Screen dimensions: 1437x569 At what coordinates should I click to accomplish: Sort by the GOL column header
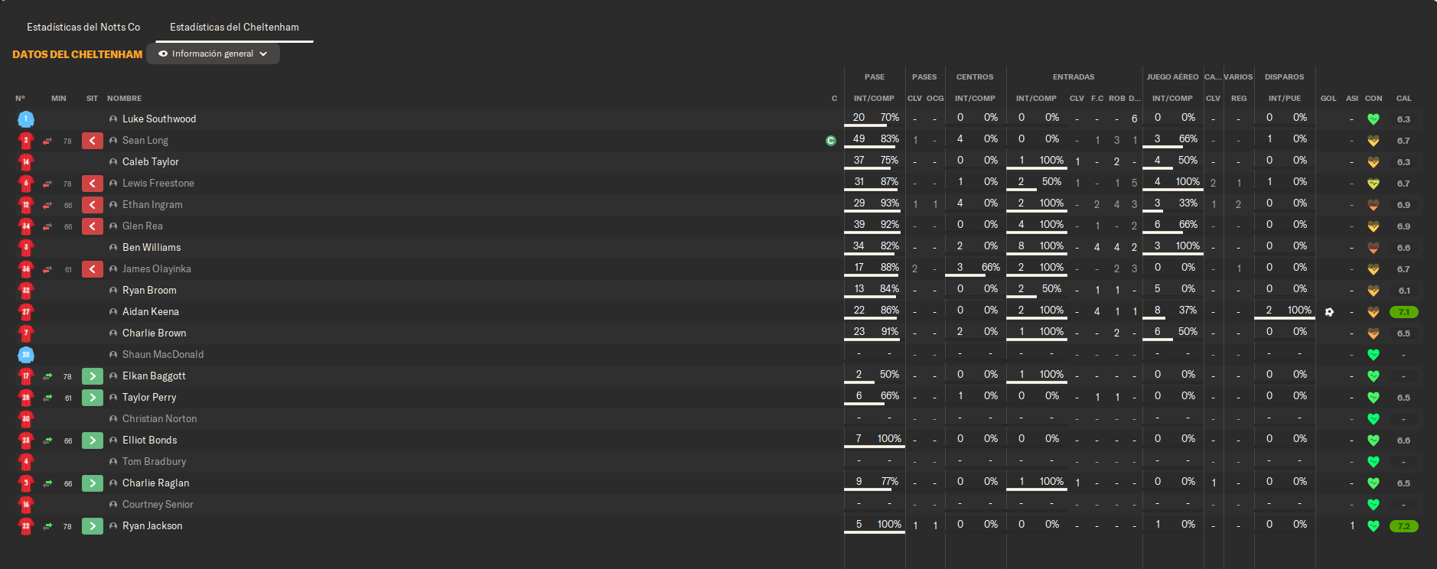tap(1328, 99)
